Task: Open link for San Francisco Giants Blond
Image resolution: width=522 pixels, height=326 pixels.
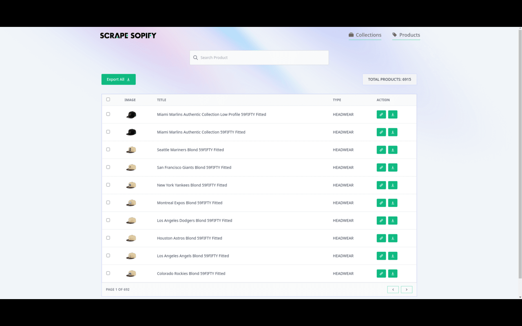Action: [381, 167]
